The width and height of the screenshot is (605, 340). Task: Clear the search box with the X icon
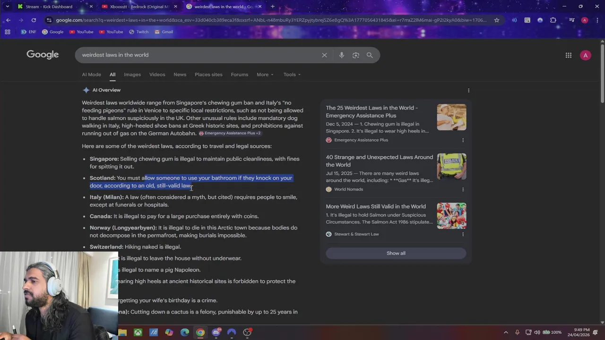(324, 55)
